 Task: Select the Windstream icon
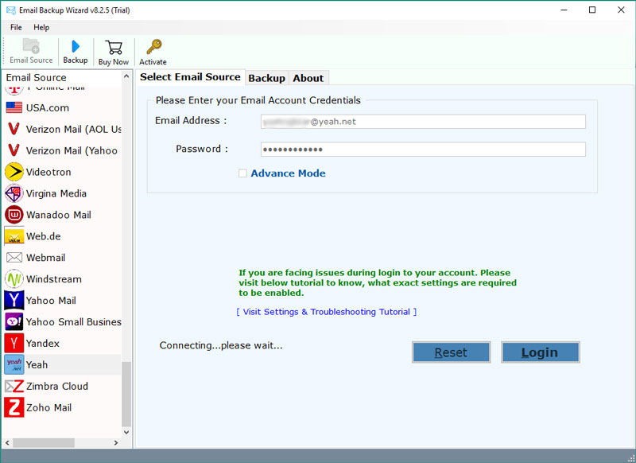14,279
